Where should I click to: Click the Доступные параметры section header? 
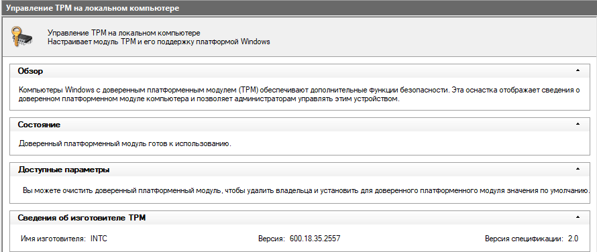click(300, 170)
